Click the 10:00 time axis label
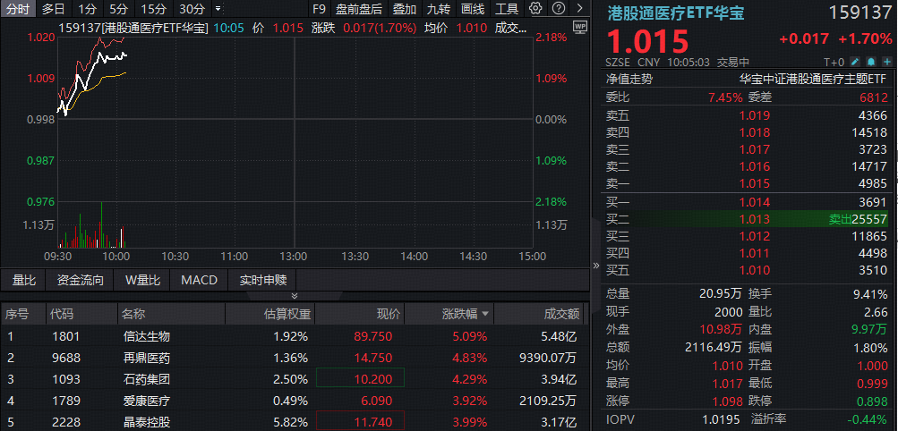The width and height of the screenshot is (898, 431). (x=115, y=256)
